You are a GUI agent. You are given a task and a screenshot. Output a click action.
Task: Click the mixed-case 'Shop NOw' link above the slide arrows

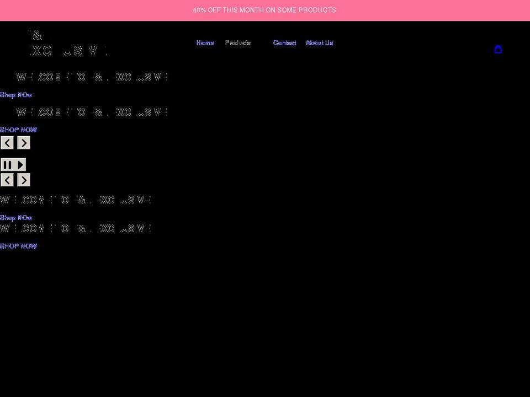tap(16, 95)
